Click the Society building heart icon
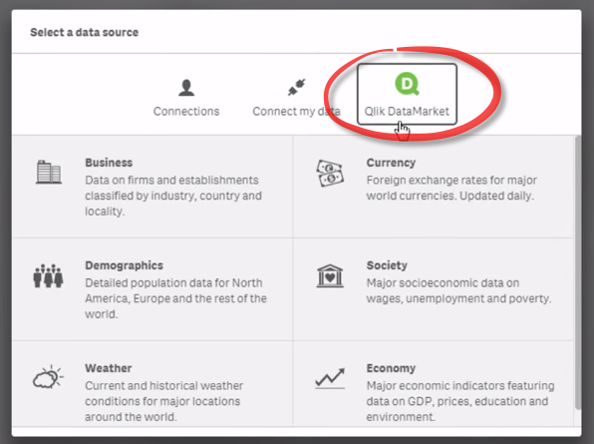 (330, 275)
